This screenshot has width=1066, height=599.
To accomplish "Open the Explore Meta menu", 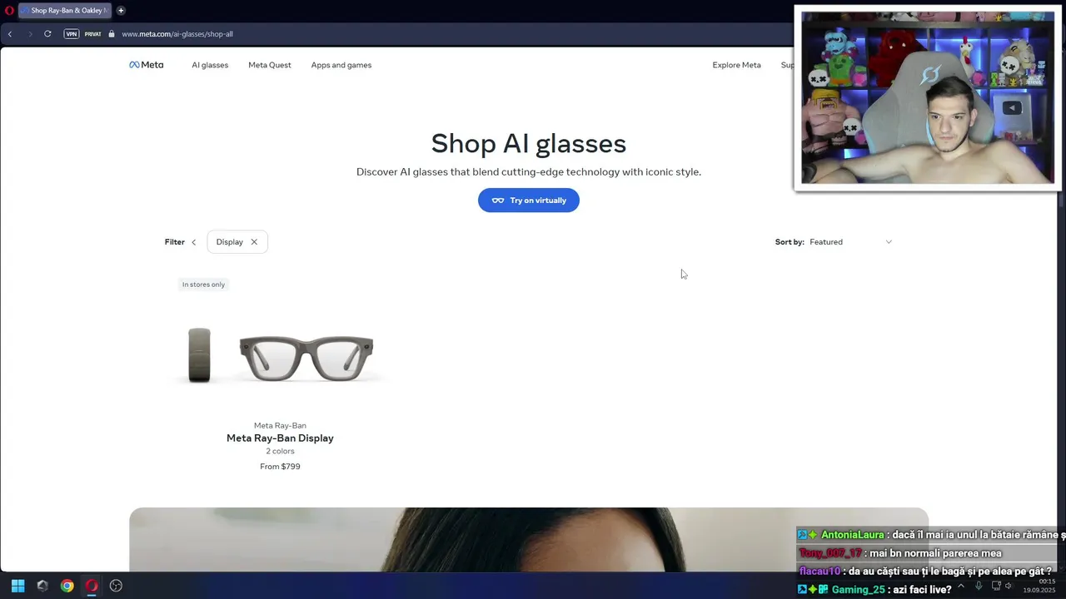I will 736,65.
